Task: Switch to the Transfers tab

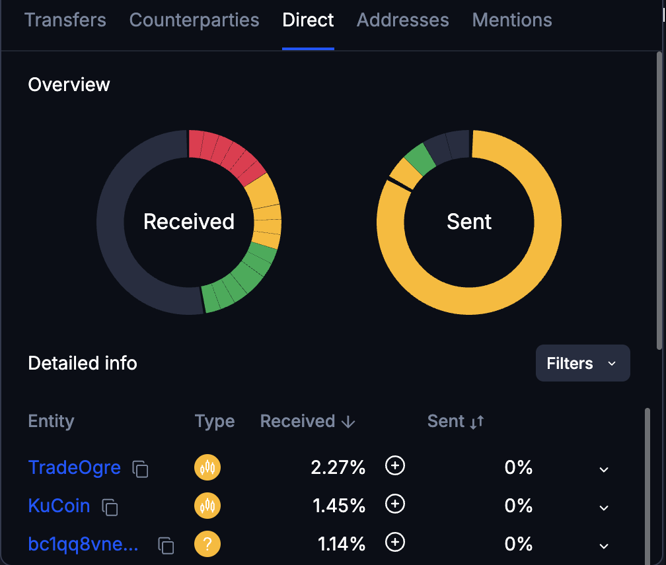Action: (65, 20)
